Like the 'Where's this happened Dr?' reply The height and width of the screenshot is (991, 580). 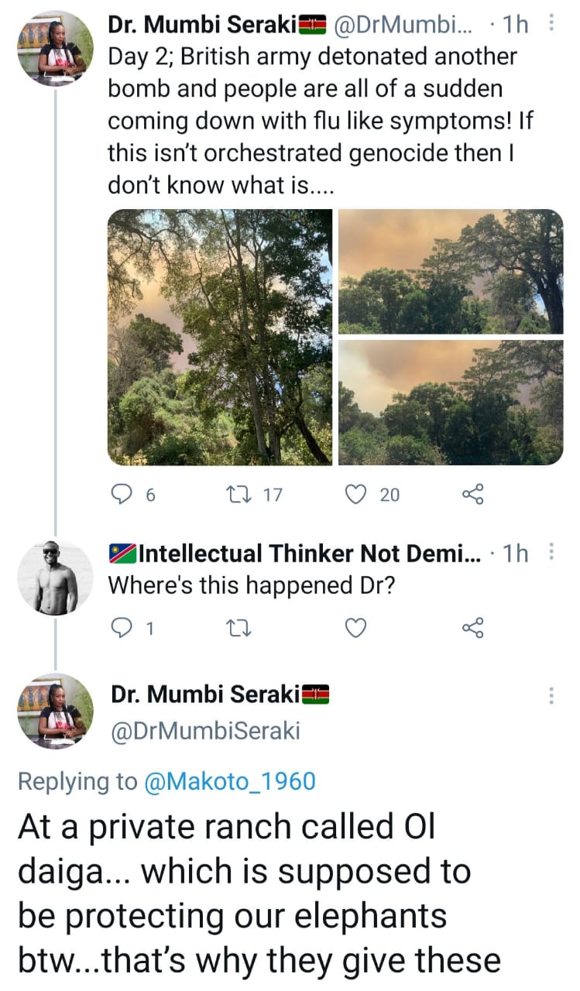click(x=355, y=629)
